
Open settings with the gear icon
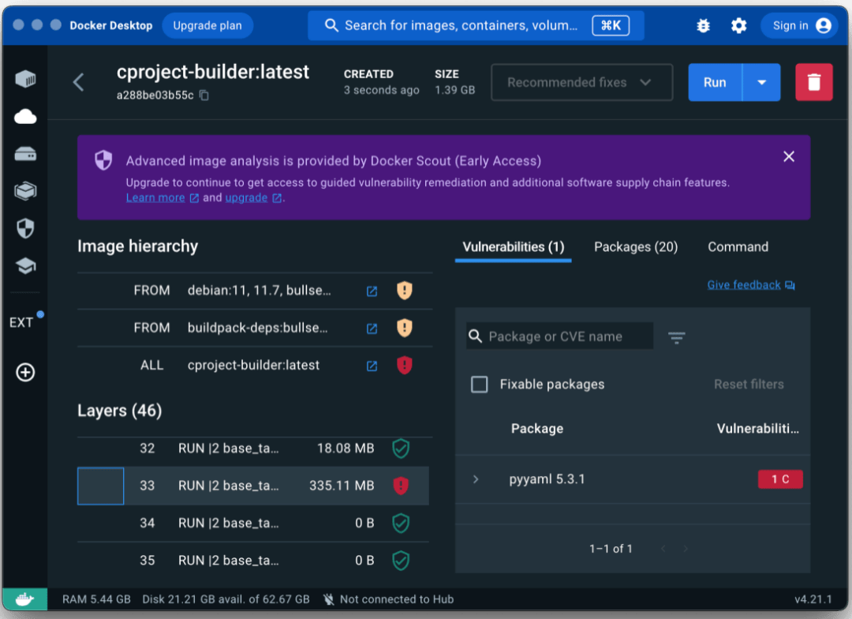738,26
